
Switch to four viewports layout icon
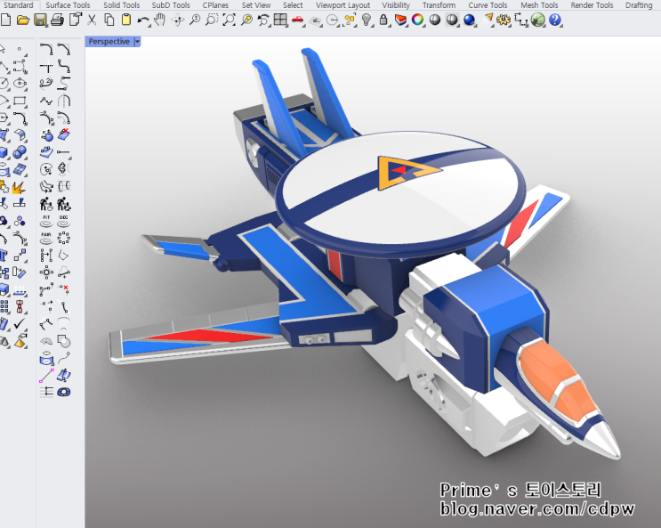tap(280, 20)
